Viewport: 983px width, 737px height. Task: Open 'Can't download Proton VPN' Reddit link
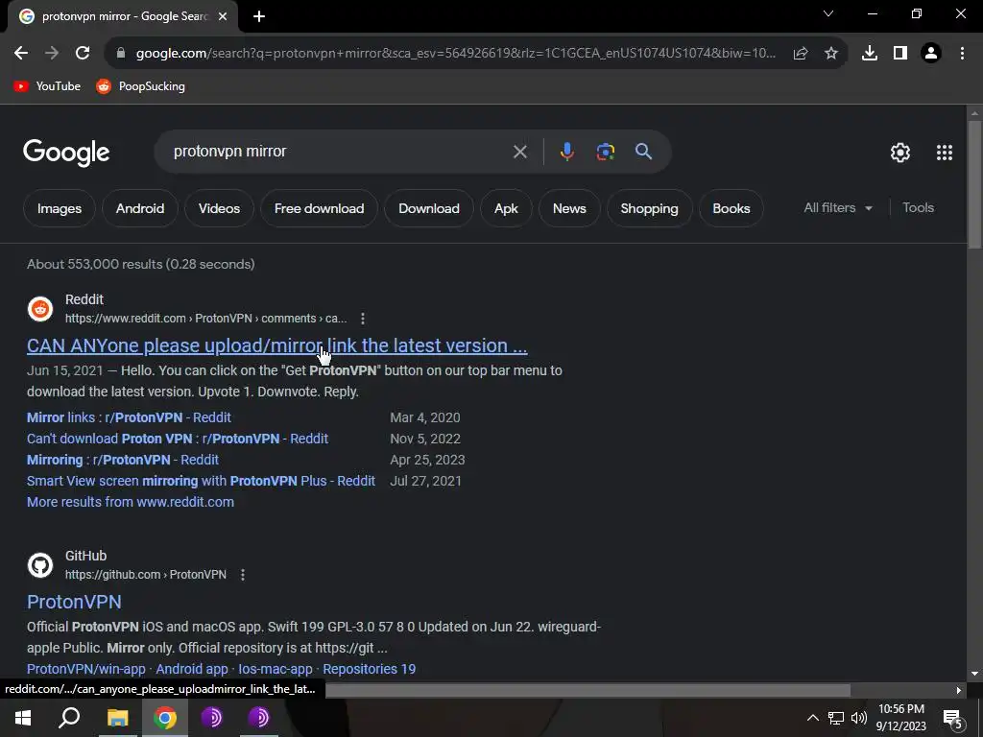178,439
